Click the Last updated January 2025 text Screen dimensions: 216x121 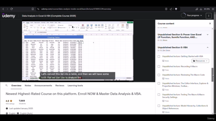(x=21, y=108)
